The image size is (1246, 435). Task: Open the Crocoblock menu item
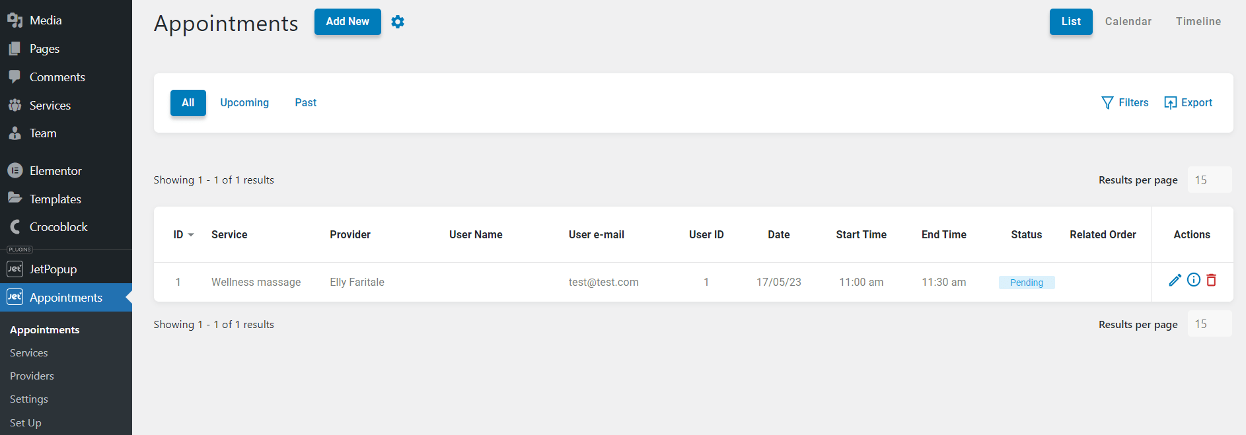[66, 227]
